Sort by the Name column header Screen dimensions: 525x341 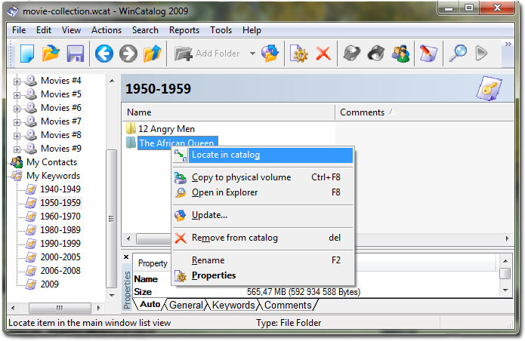pos(228,112)
